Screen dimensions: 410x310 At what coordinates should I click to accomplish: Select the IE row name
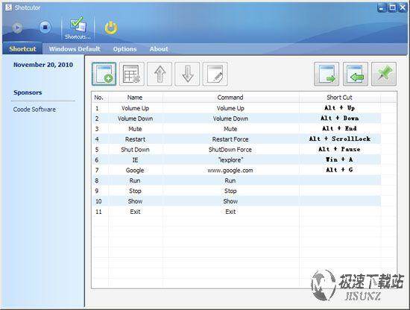[x=135, y=160]
